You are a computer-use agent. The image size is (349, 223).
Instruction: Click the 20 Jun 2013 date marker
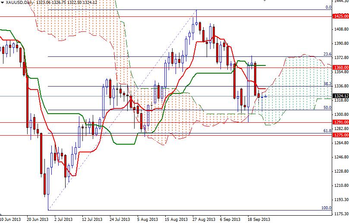pyautogui.click(x=38, y=220)
